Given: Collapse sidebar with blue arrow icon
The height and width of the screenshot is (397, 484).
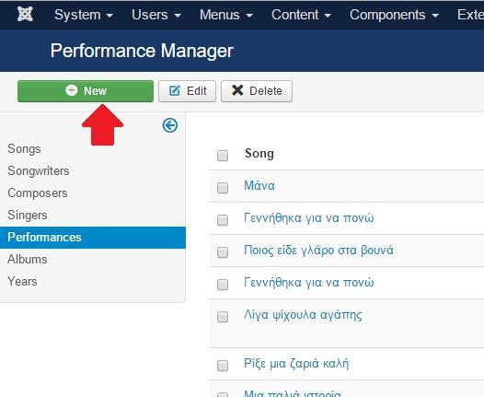Looking at the screenshot, I should (x=170, y=125).
